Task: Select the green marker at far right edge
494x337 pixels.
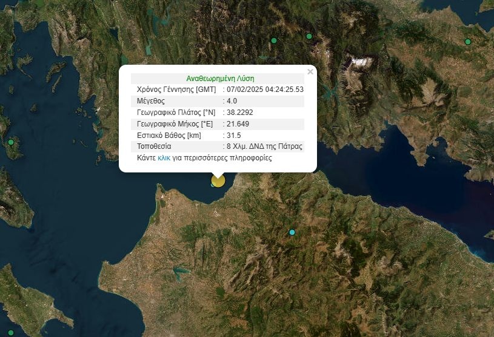Action: 467,42
